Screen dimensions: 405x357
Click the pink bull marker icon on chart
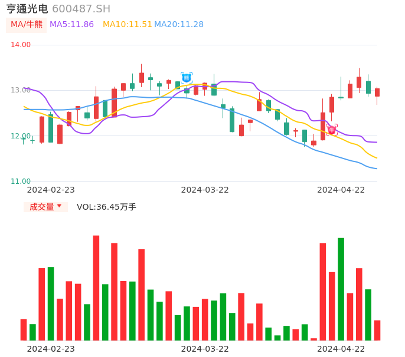(x=332, y=128)
